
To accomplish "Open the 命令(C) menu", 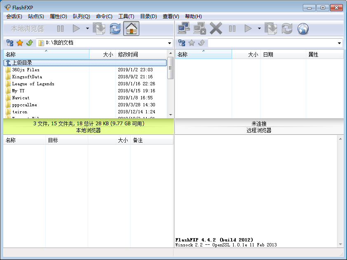I will click(x=104, y=16).
